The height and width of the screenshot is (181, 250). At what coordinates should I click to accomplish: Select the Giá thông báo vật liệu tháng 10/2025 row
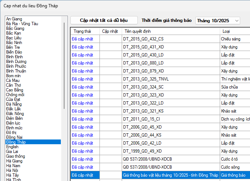click(171, 175)
